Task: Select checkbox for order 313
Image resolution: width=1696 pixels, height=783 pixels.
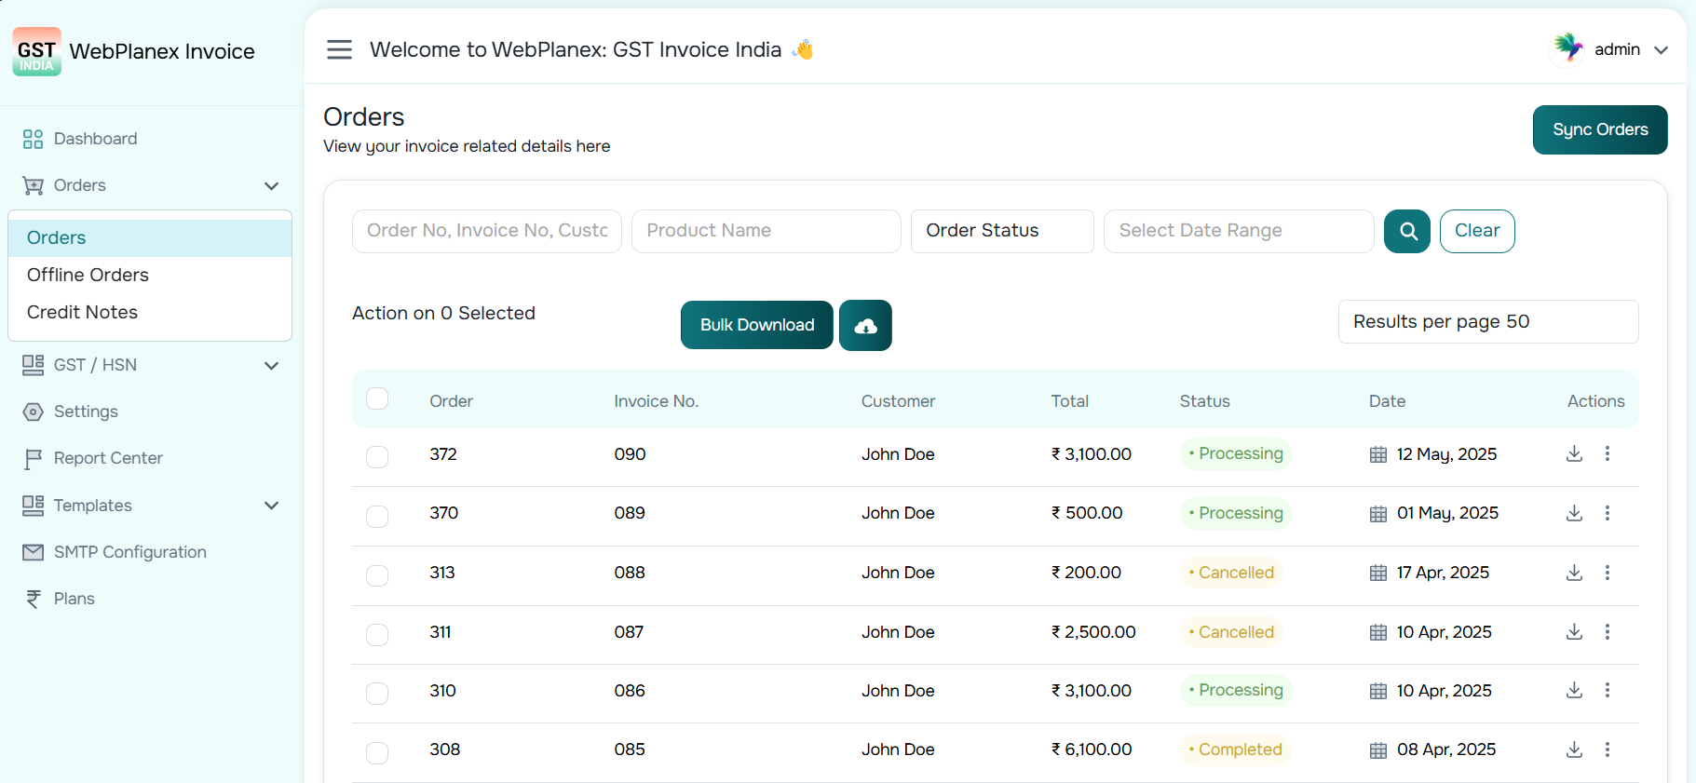Action: [377, 575]
